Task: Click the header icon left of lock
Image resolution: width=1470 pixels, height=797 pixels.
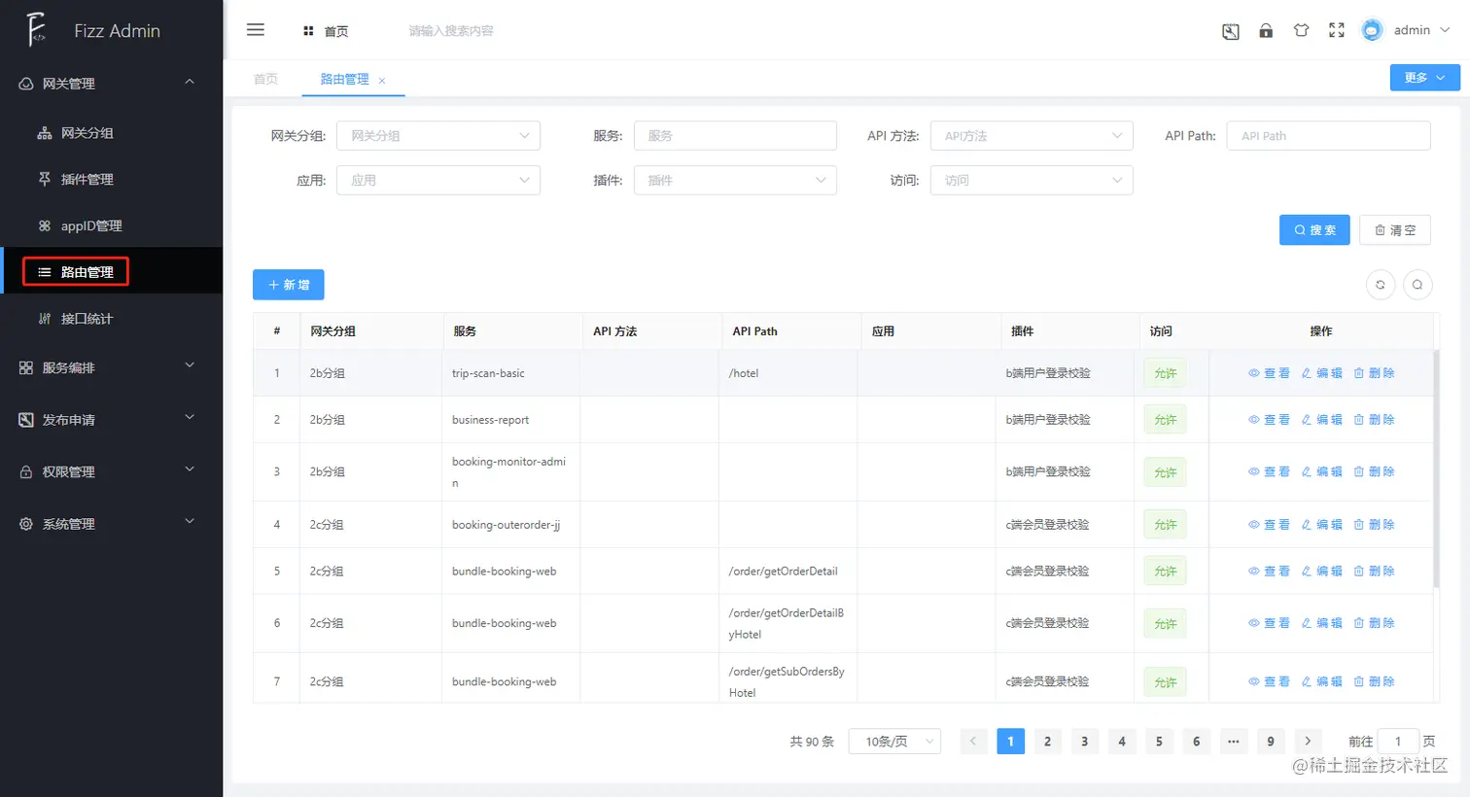Action: pos(1231,31)
